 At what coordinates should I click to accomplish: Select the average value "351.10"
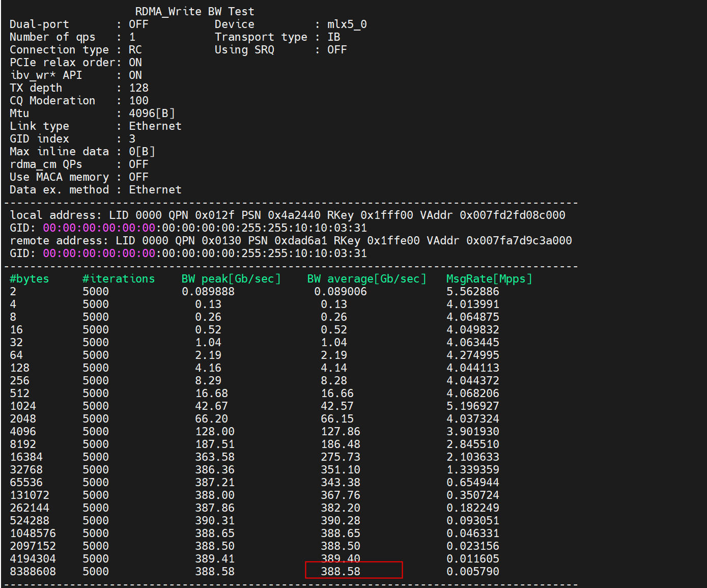click(341, 469)
